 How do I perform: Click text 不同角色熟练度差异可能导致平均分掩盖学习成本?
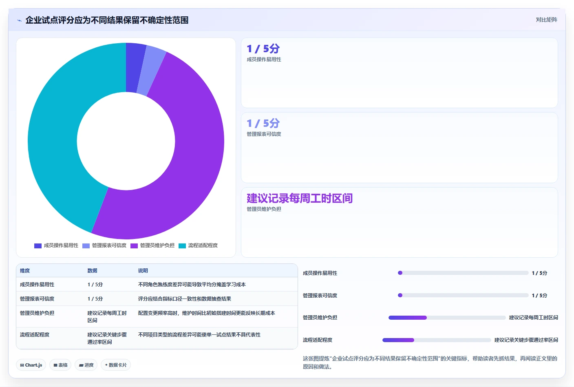tap(192, 285)
